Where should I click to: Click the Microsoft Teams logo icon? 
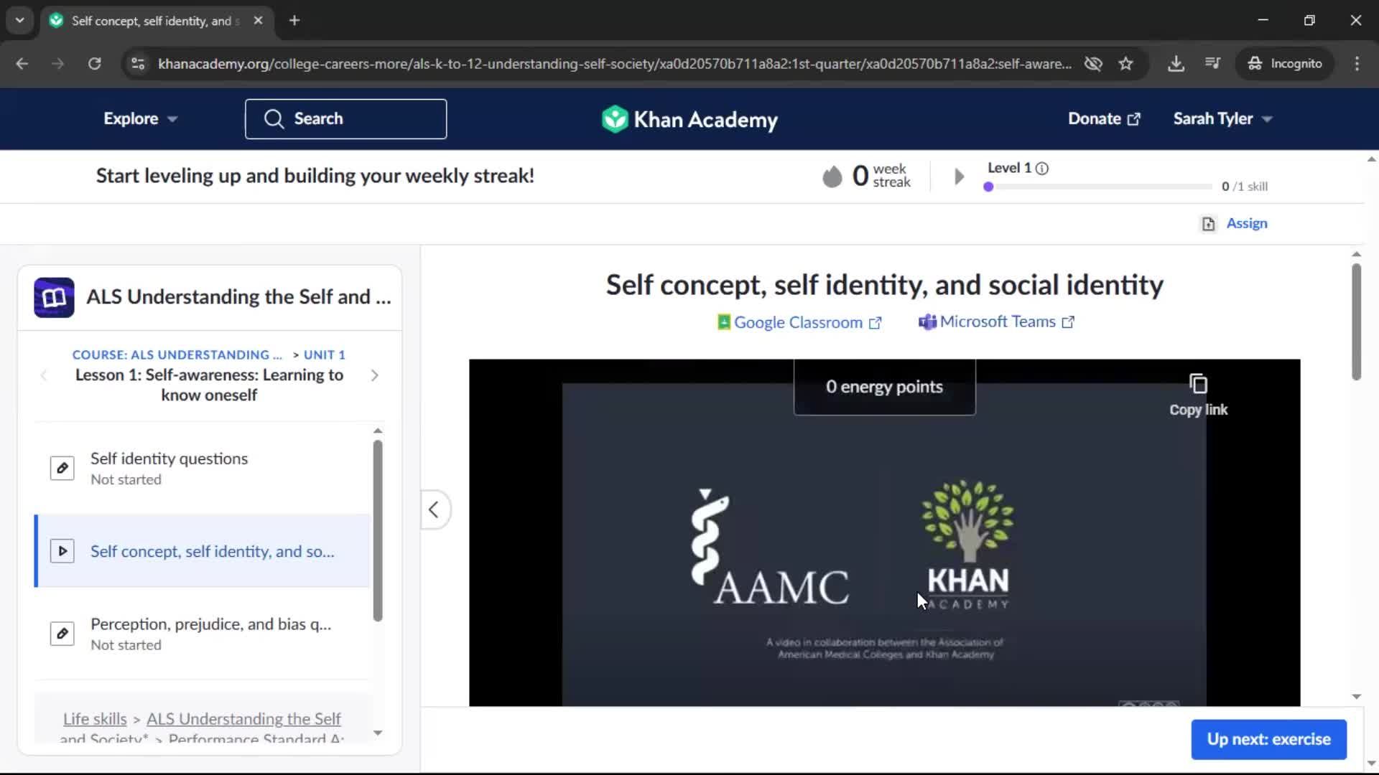[927, 322]
